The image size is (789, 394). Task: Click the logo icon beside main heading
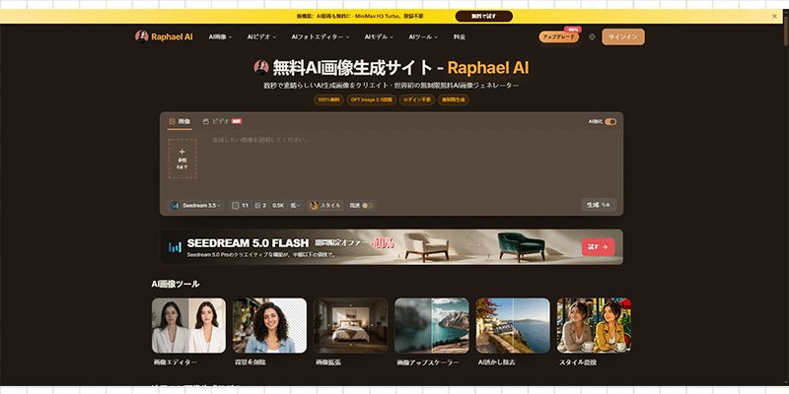click(x=261, y=67)
